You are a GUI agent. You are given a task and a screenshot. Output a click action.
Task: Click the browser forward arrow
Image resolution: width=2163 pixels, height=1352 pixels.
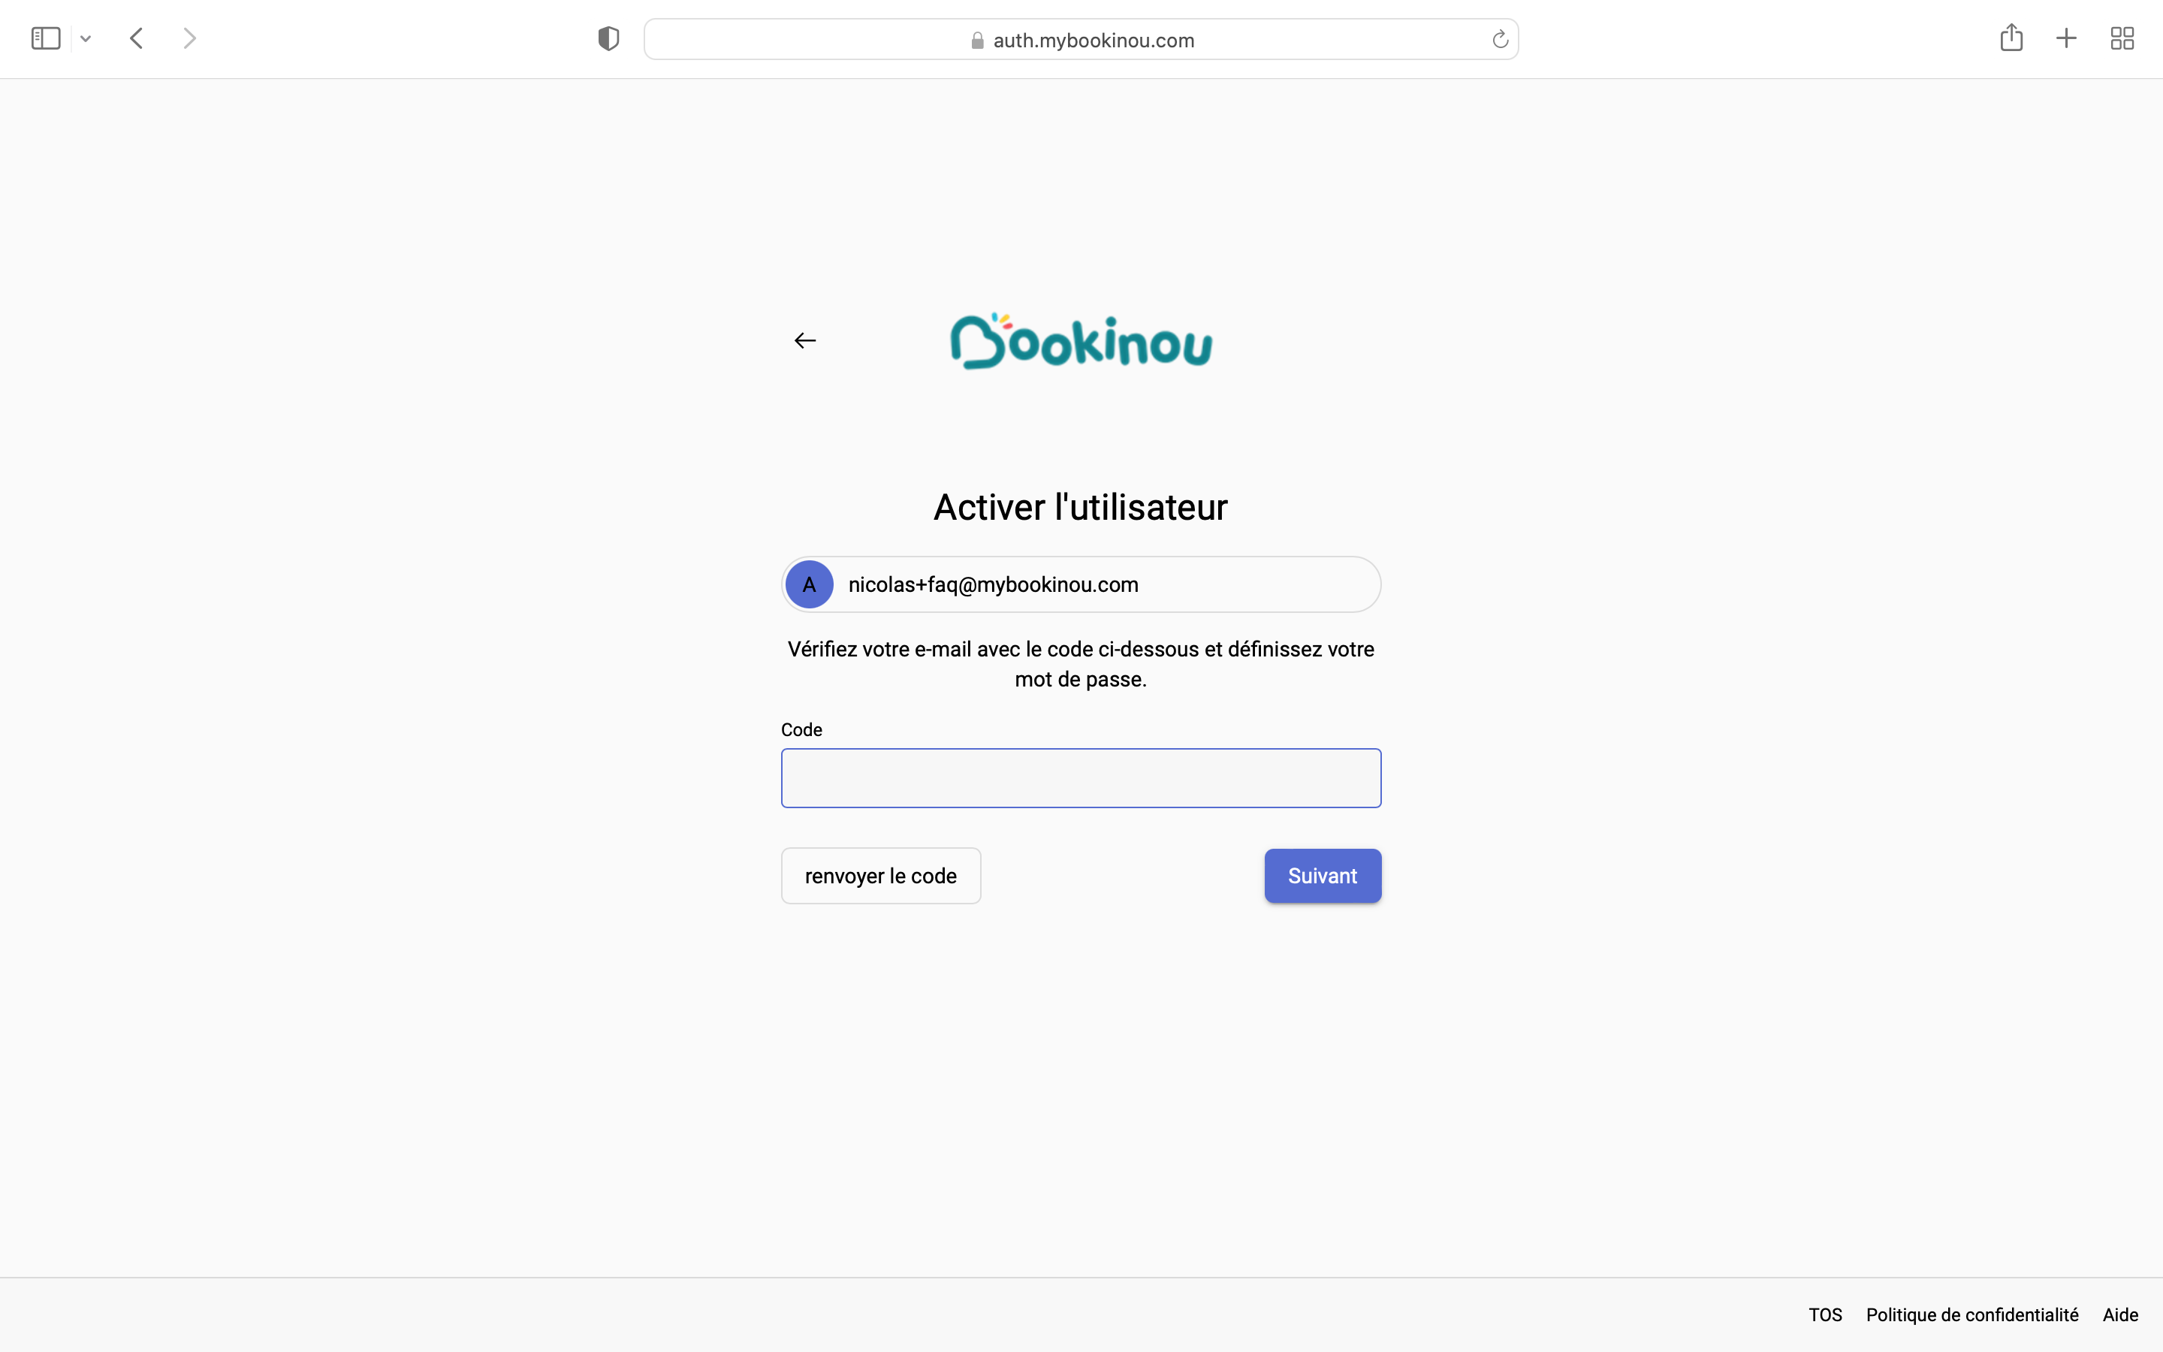[189, 38]
